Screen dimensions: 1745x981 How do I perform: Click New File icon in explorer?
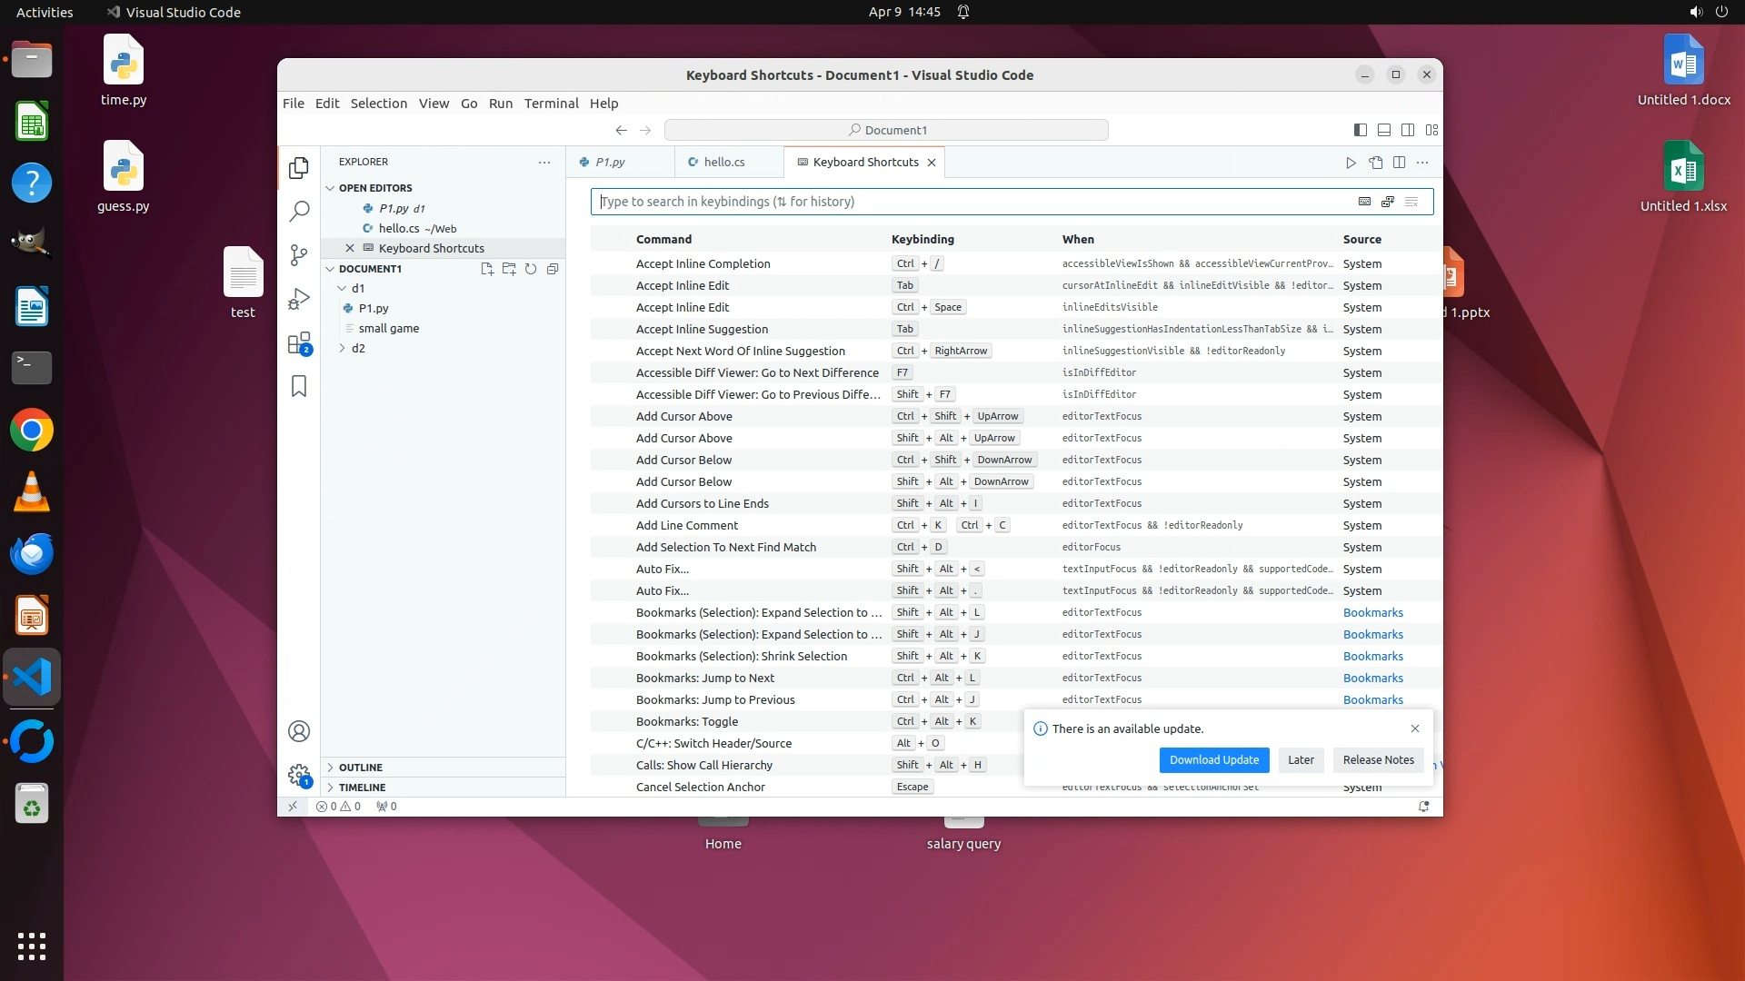tap(487, 269)
